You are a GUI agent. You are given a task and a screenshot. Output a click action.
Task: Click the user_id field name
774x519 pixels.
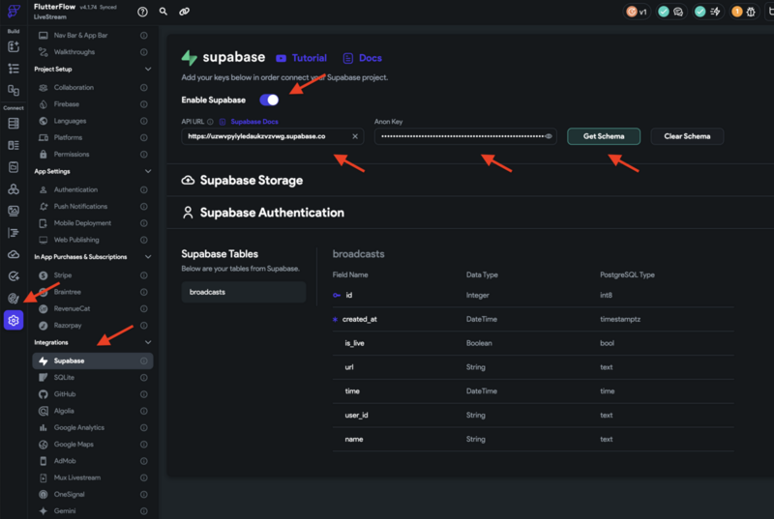pyautogui.click(x=356, y=416)
